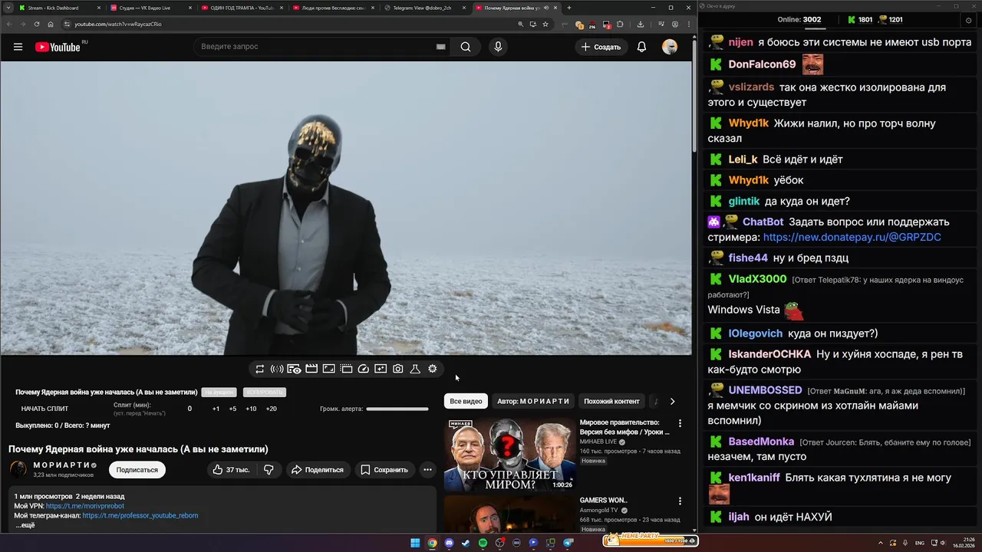Open the professor_youtube_reborn Telegram link
This screenshot has width=982, height=552.
click(140, 515)
